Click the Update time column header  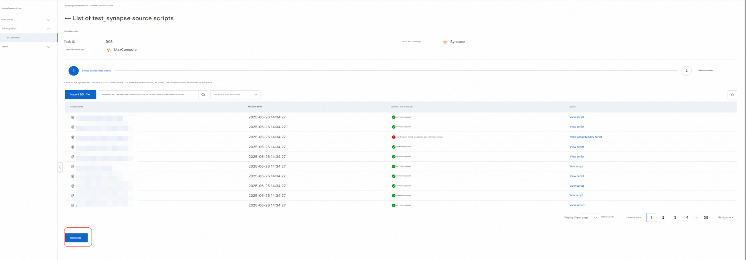(255, 107)
